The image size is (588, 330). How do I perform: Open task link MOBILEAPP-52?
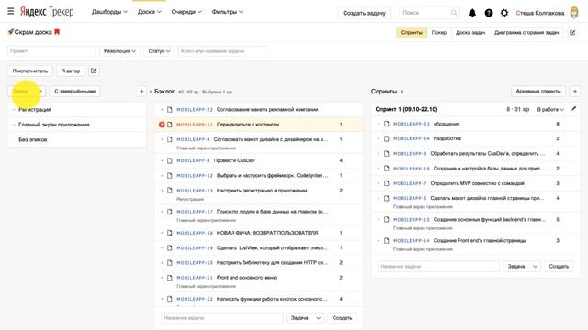point(195,110)
